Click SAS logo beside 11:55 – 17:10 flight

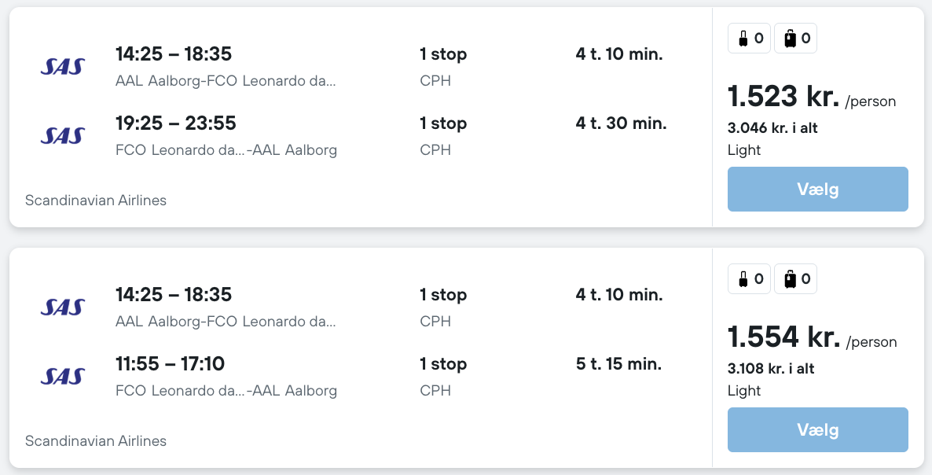pos(62,377)
